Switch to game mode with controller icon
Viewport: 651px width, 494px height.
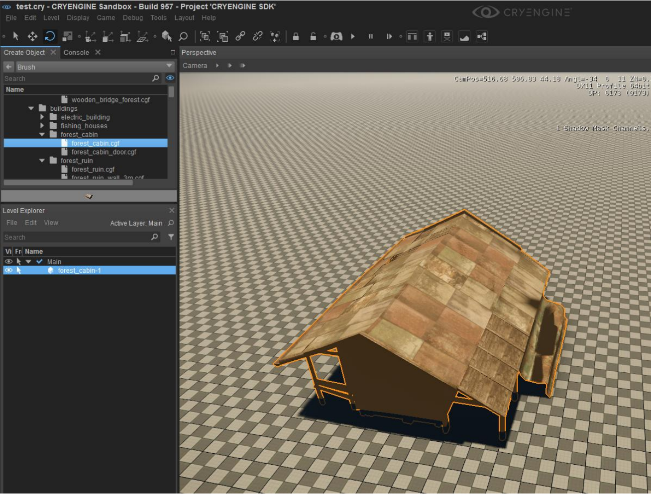click(336, 36)
